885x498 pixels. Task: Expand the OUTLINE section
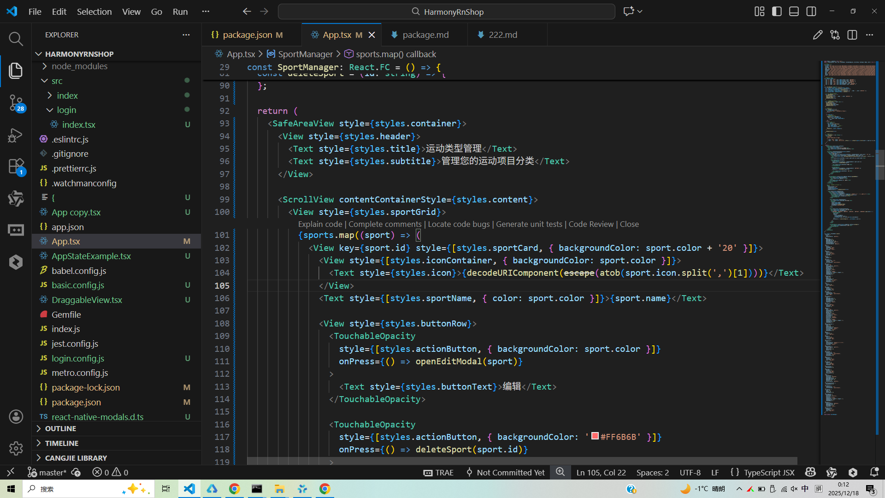pos(60,428)
